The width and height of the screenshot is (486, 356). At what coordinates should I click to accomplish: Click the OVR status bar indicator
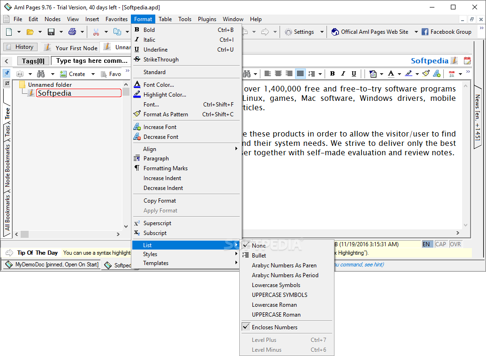tap(455, 244)
